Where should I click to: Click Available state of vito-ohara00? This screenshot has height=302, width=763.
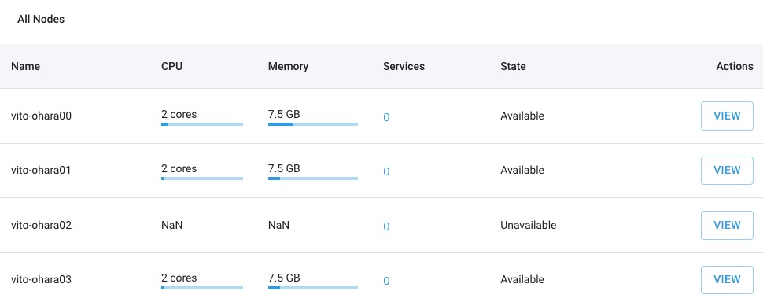(x=522, y=116)
